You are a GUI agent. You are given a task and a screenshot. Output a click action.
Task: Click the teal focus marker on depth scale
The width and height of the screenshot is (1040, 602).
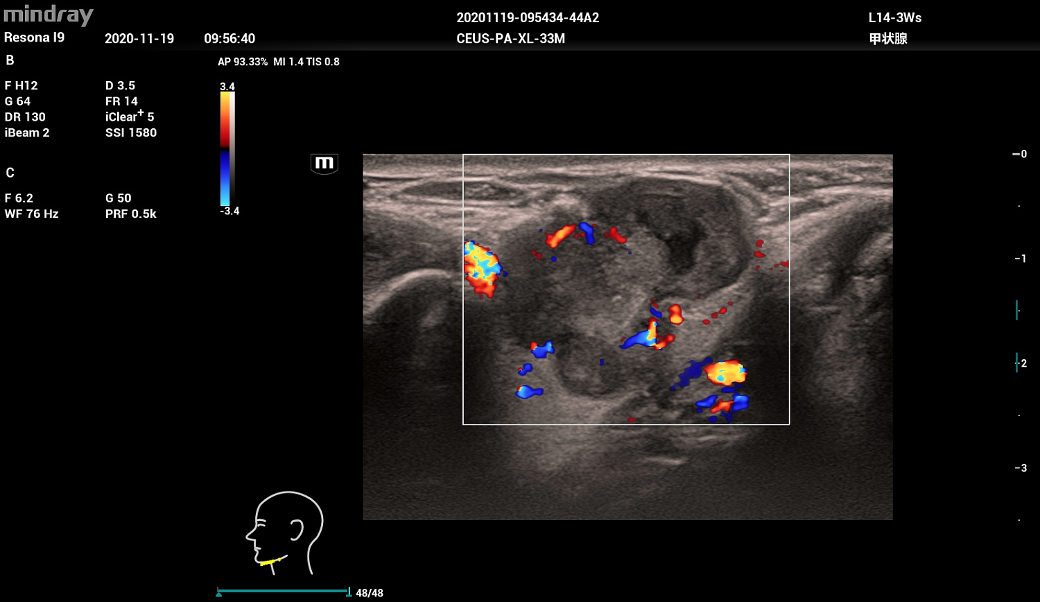[1016, 310]
